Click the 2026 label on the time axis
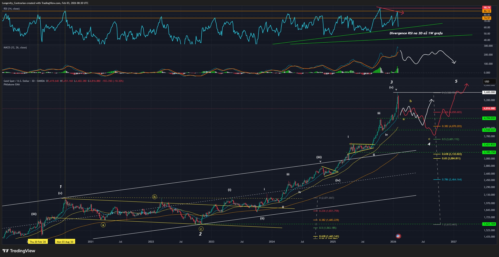The height and width of the screenshot is (257, 499). click(x=393, y=242)
